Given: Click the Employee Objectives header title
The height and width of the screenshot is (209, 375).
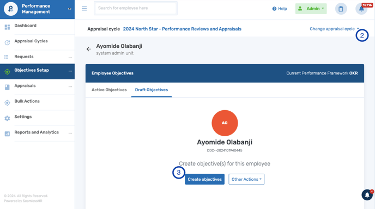Looking at the screenshot, I should 112,73.
